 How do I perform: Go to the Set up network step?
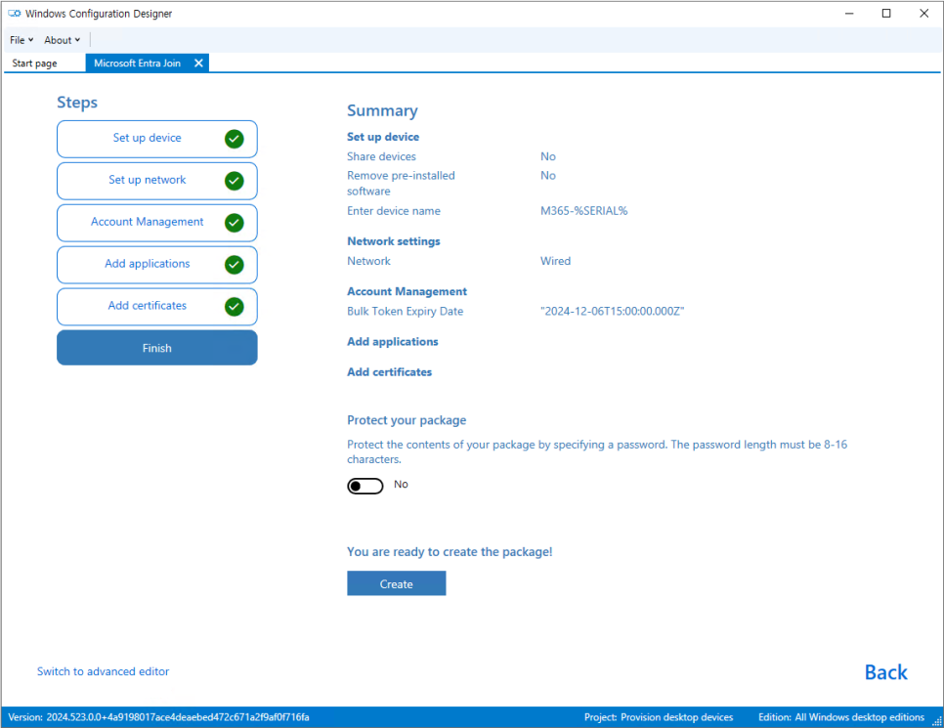[157, 181]
